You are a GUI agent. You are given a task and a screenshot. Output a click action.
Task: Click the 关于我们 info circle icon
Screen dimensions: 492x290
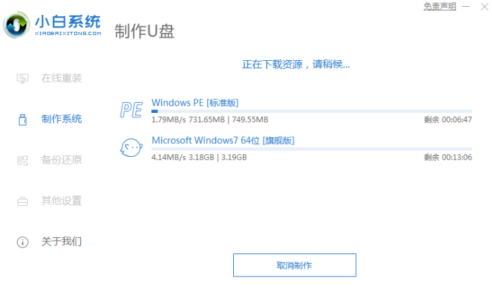[22, 242]
